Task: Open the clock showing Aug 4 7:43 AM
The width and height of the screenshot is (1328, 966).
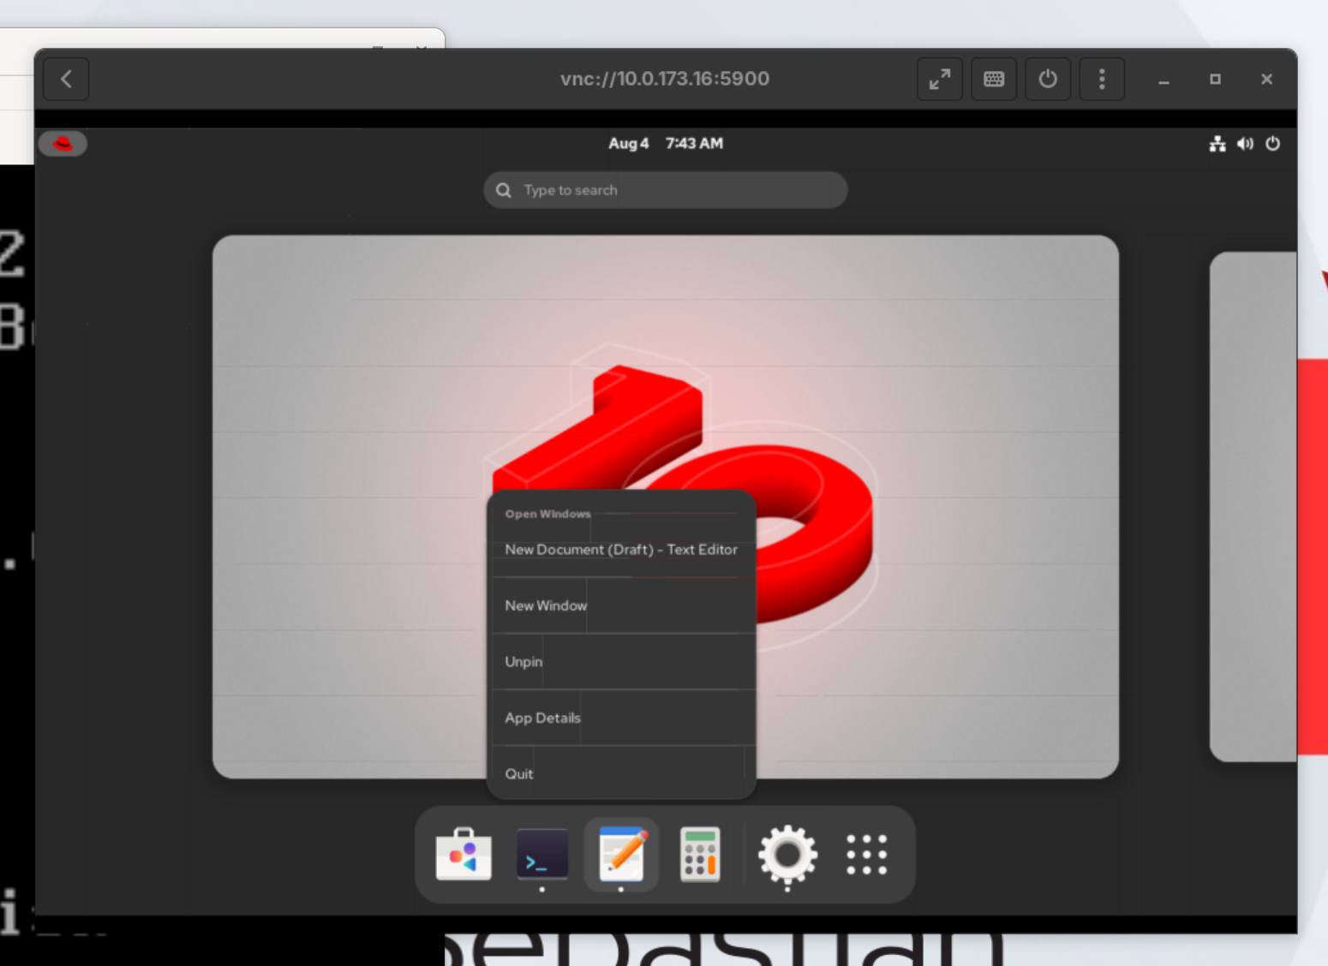Action: [666, 144]
